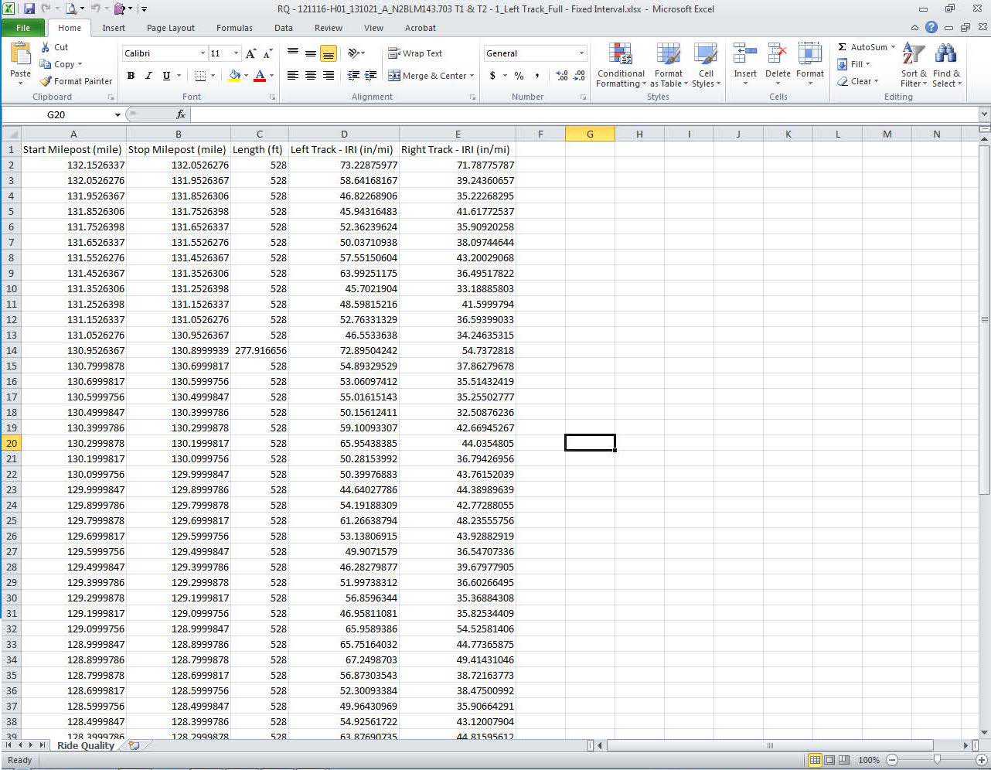Click the Delete cells icon

click(778, 54)
